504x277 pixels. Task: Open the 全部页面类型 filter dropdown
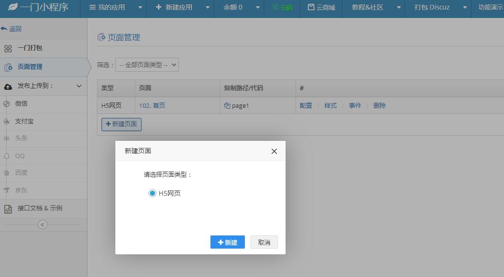pyautogui.click(x=147, y=65)
